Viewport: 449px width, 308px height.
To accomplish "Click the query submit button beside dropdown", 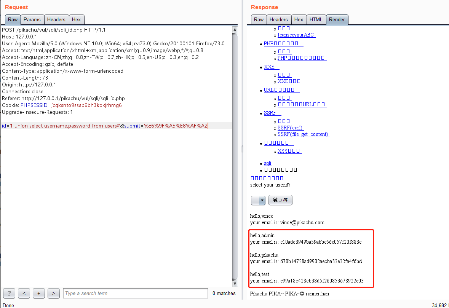I will pos(280,200).
